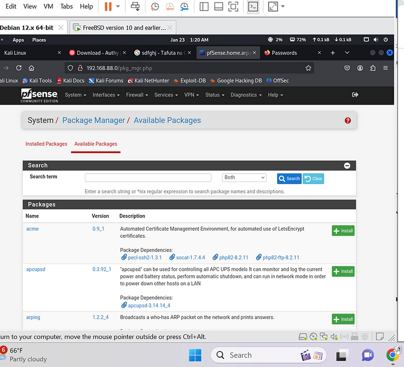Take a VM snapshot icon

point(155,7)
